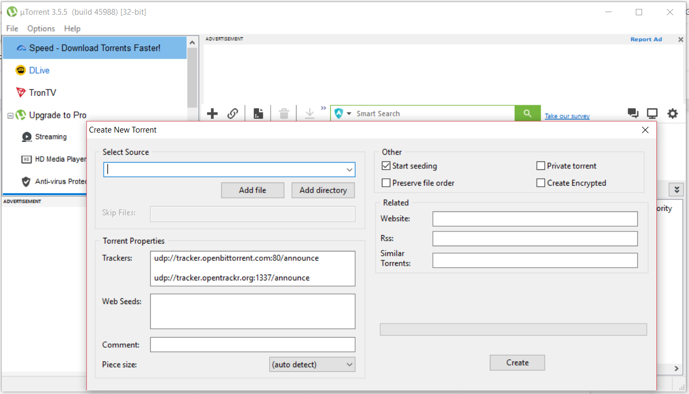This screenshot has height=394, width=689.
Task: Click the search provider shield icon
Action: (339, 114)
